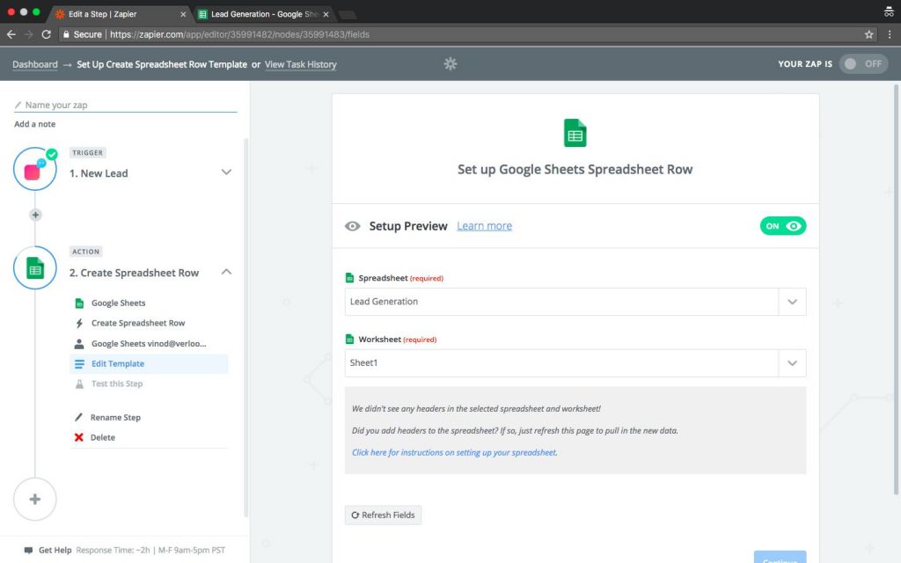This screenshot has height=563, width=901.
Task: Close the Lead Generation browser tab
Action: coord(326,14)
